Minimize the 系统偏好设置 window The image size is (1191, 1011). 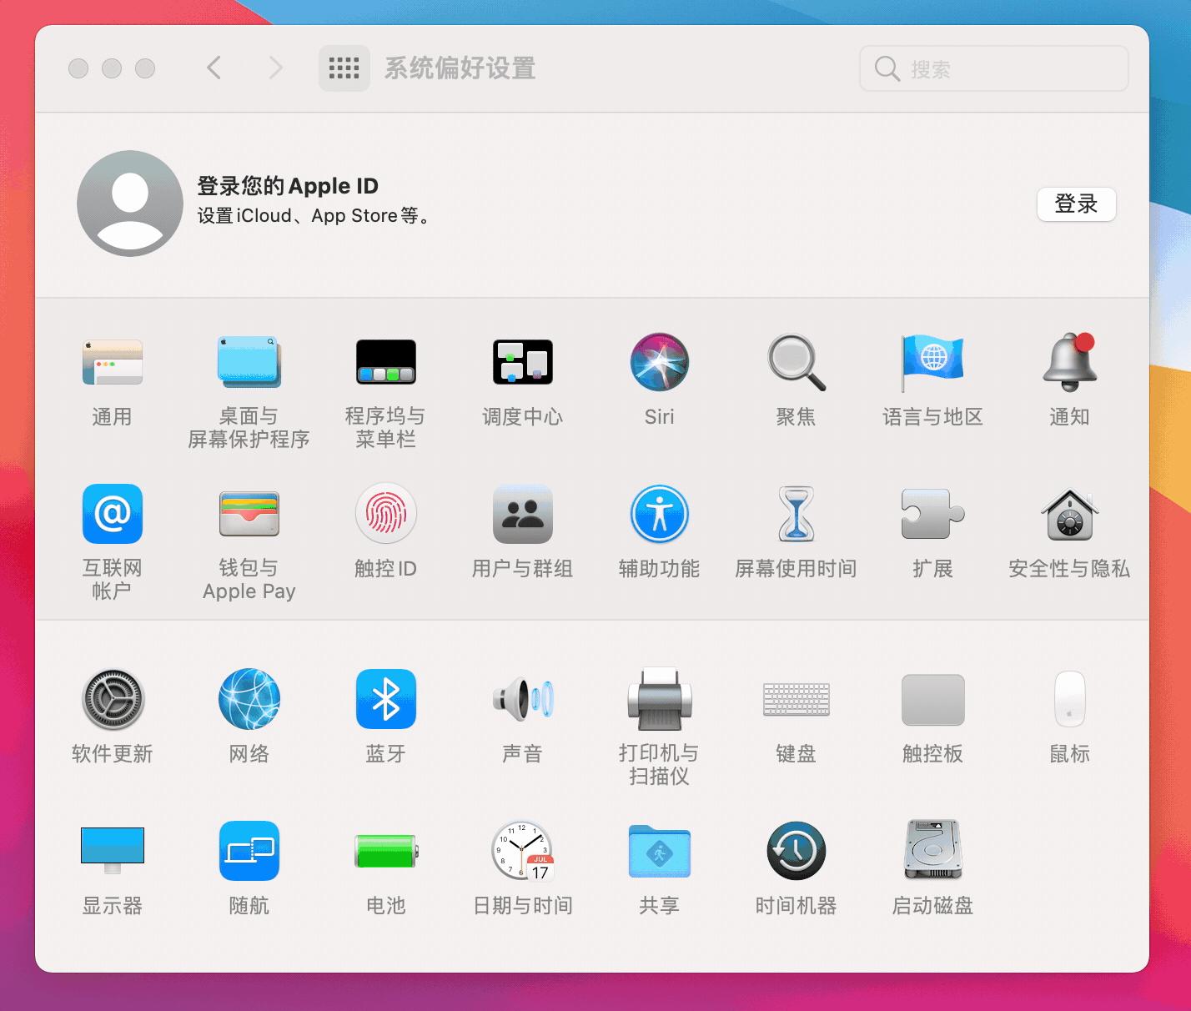click(x=112, y=68)
